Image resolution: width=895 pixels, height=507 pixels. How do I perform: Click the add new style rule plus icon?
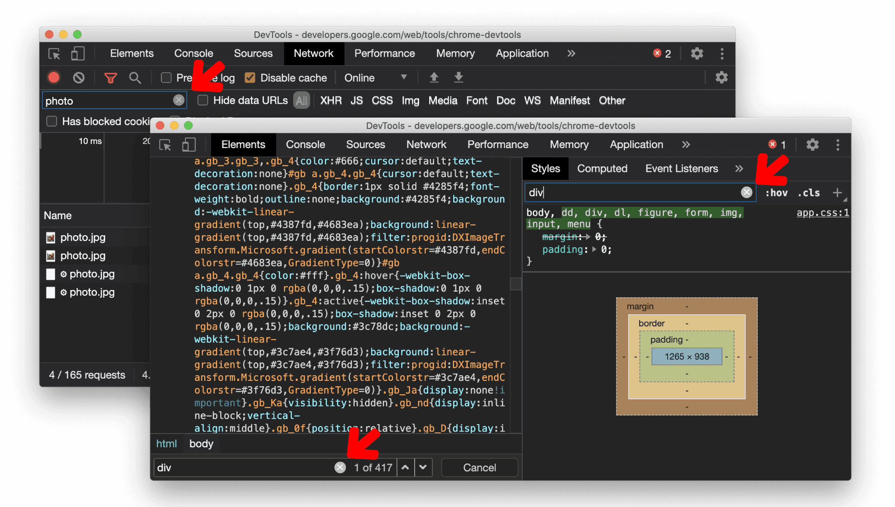(839, 192)
